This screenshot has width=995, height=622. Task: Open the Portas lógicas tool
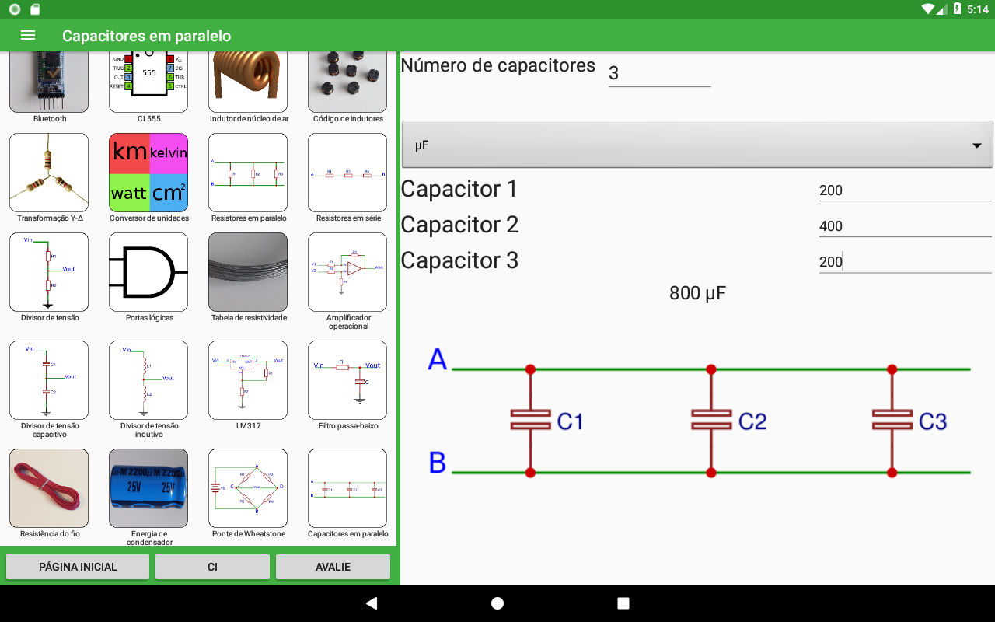point(148,272)
